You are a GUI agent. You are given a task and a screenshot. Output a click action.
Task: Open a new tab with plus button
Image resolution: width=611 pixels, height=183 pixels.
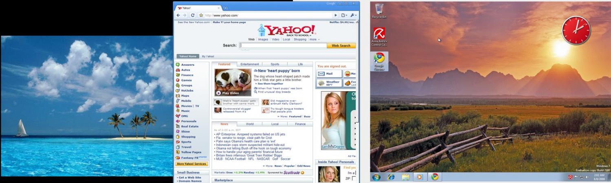click(x=226, y=8)
